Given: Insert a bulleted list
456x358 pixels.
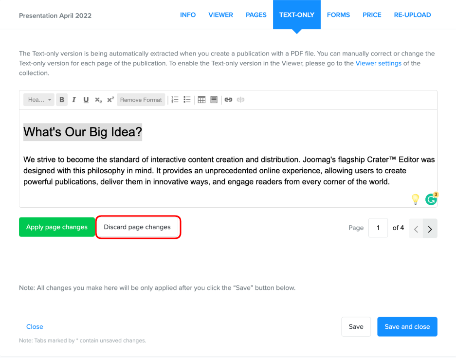Looking at the screenshot, I should [187, 100].
